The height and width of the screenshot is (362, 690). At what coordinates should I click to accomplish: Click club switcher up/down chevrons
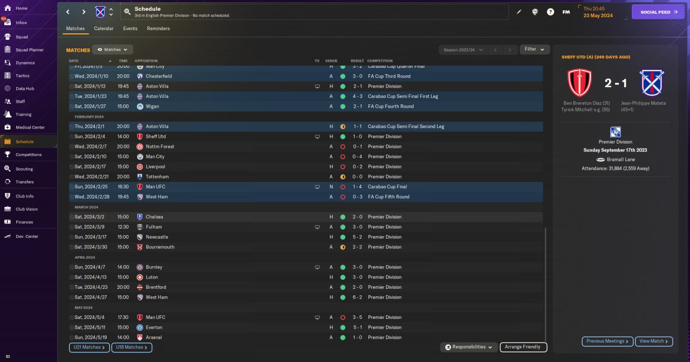[111, 12]
